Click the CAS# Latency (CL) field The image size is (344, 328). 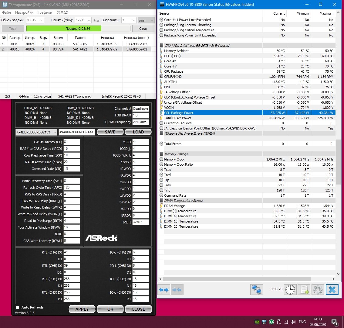tap(72, 142)
